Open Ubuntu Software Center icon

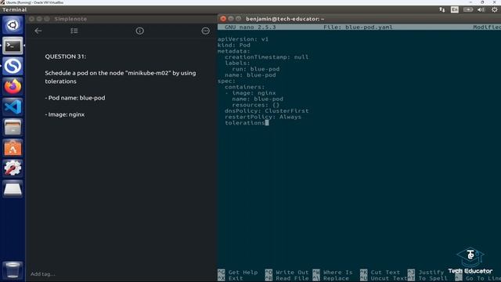(x=13, y=148)
